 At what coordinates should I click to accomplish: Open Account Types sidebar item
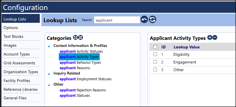click(21, 54)
